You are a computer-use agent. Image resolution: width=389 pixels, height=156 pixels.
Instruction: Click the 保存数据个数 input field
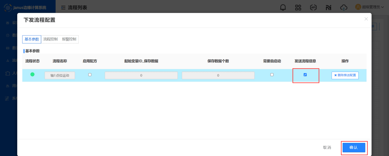218,76
